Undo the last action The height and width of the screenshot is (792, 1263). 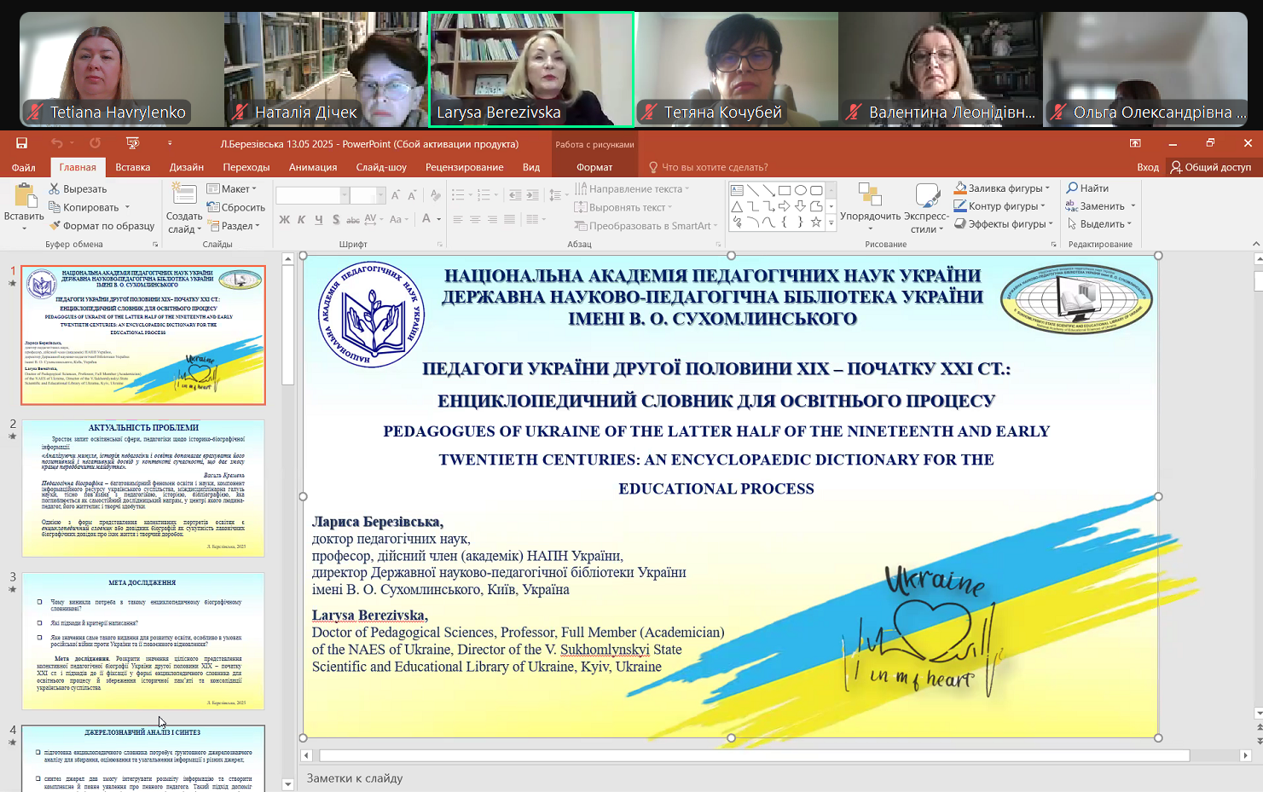point(57,143)
